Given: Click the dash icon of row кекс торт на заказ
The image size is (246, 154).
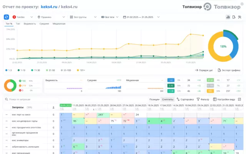Looking at the screenshot, I should click(7, 115).
